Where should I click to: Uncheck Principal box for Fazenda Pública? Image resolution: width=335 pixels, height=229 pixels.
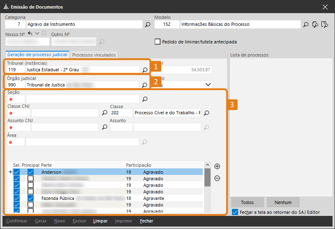pos(30,198)
